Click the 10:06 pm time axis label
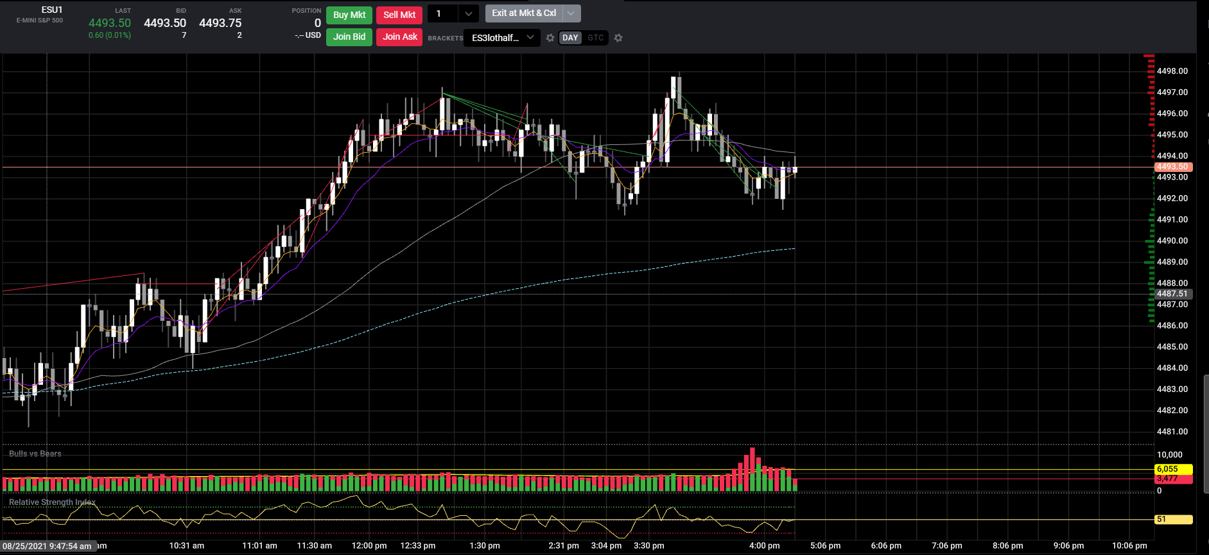 tap(1129, 546)
